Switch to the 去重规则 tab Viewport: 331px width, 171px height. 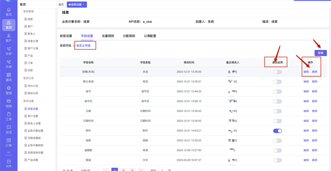coord(108,36)
